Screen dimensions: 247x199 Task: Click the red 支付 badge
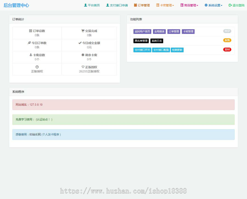[227, 50]
